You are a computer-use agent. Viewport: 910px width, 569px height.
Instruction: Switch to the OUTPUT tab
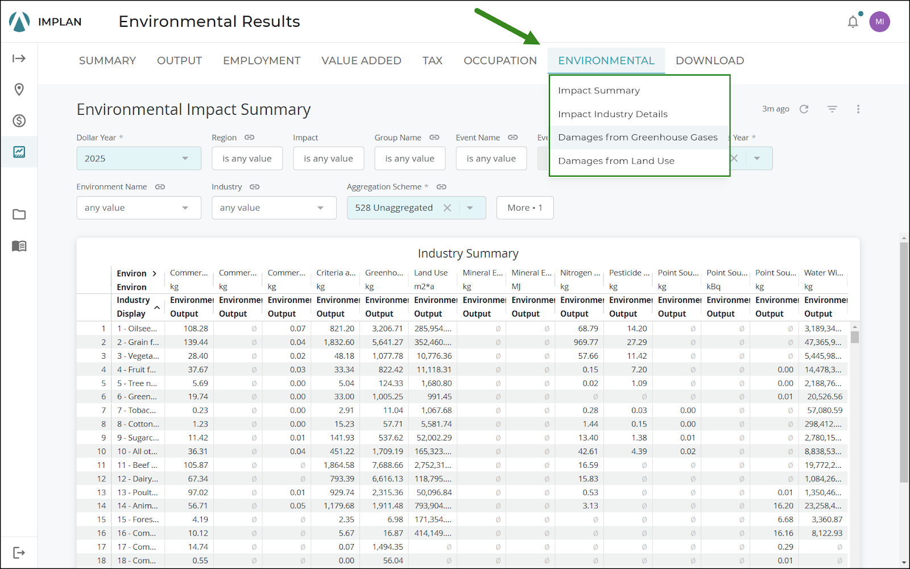click(179, 61)
